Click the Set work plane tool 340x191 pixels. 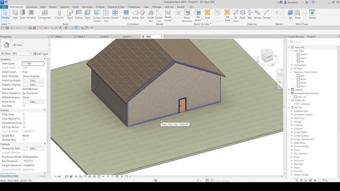(x=291, y=14)
